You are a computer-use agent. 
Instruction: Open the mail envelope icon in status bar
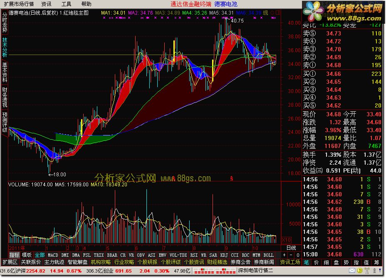[352, 270]
